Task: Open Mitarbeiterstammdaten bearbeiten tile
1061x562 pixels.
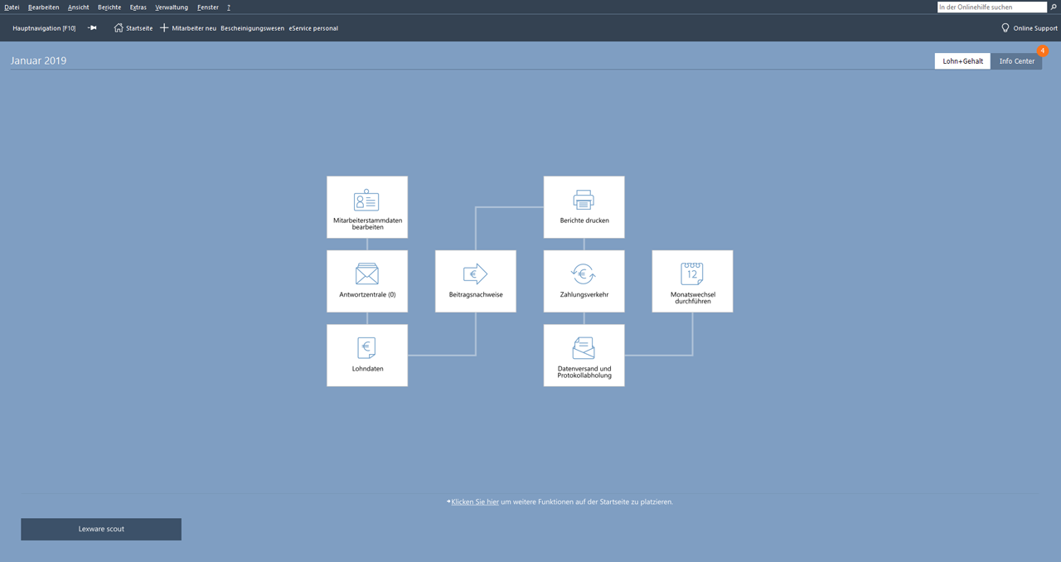Action: coord(367,207)
